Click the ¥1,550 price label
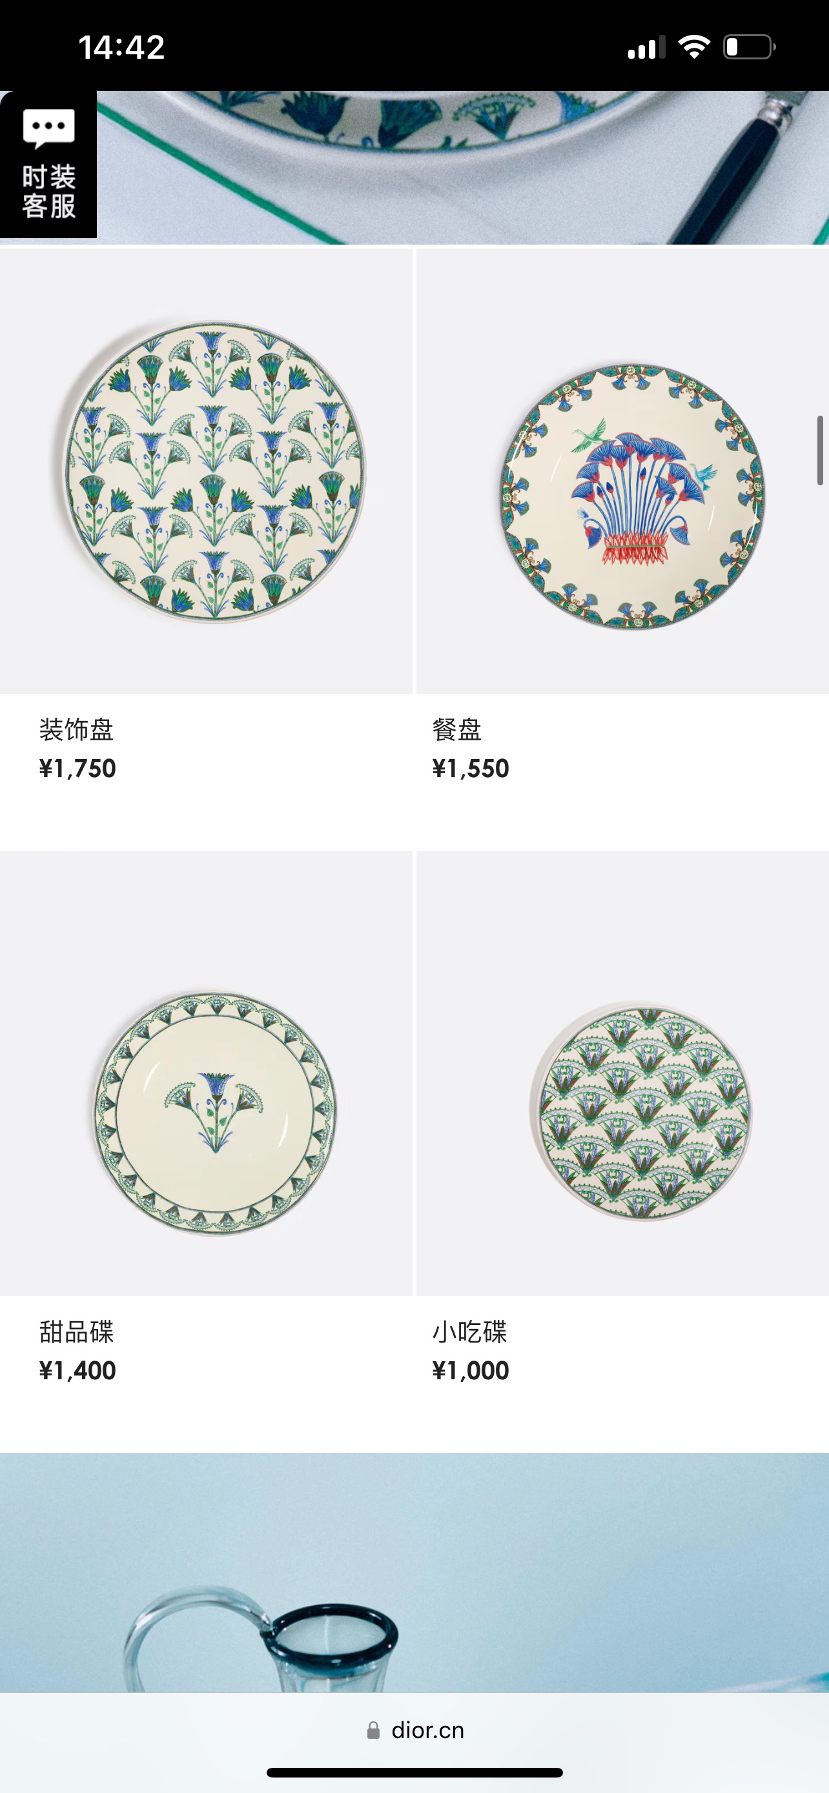 click(471, 769)
